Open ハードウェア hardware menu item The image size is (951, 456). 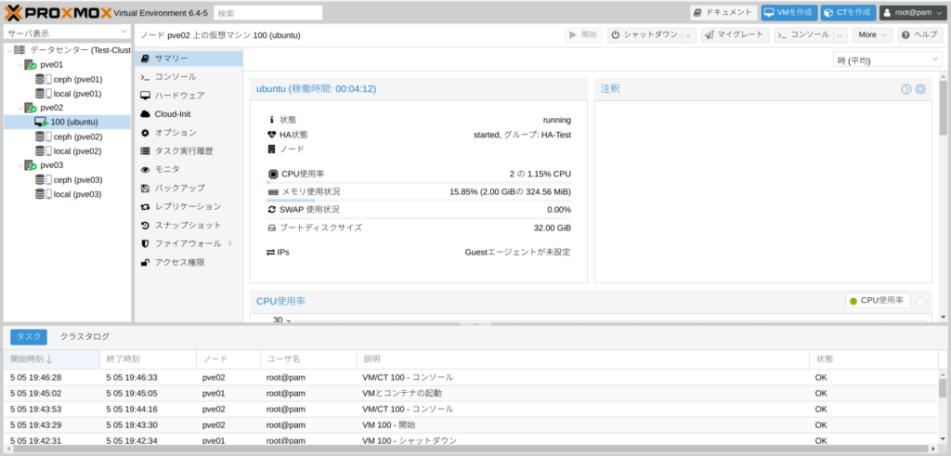tap(189, 96)
